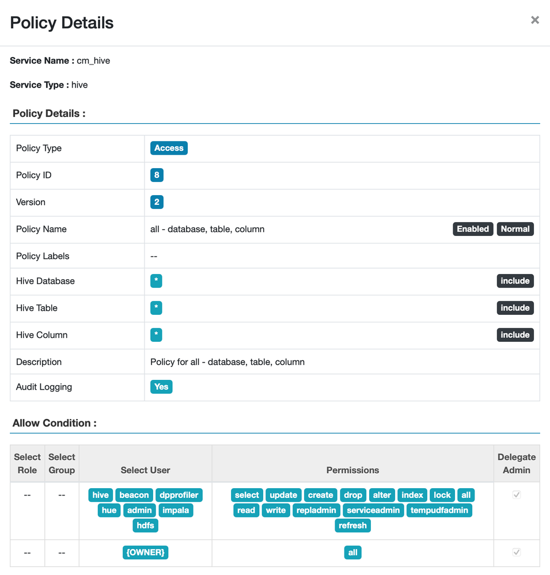
Task: Click the tempudfadmin permission tag
Action: (439, 510)
